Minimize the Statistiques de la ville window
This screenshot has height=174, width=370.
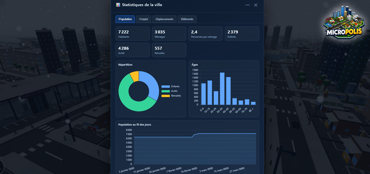248,5
